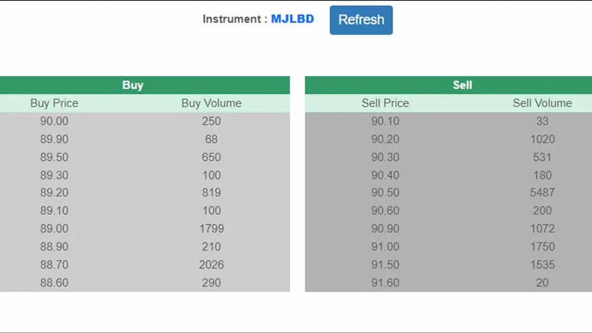Select buy price 88.60 in last row
Image resolution: width=592 pixels, height=333 pixels.
pos(54,283)
